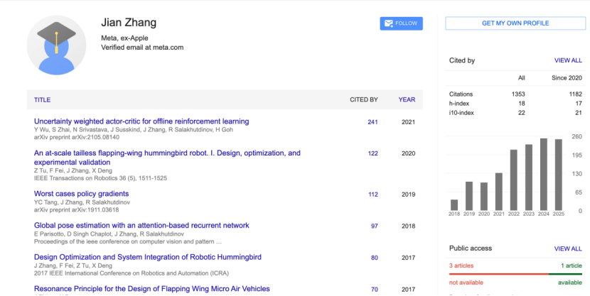Sort publications by Year column header
590x296 pixels.
tap(407, 100)
